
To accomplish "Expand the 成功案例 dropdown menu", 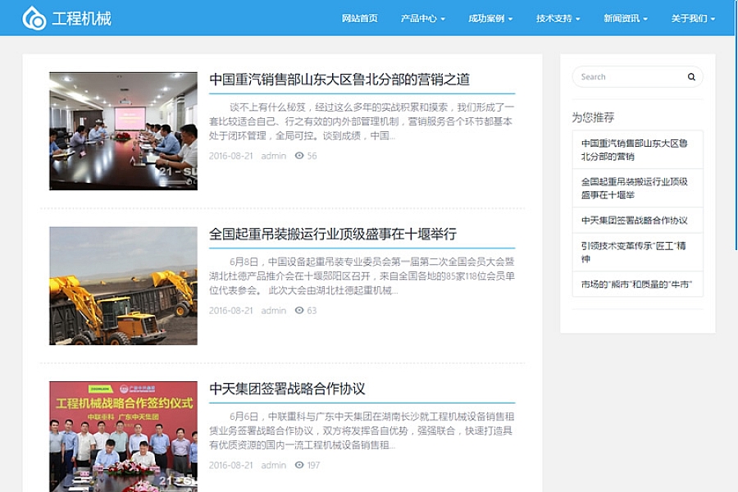I will pyautogui.click(x=490, y=18).
